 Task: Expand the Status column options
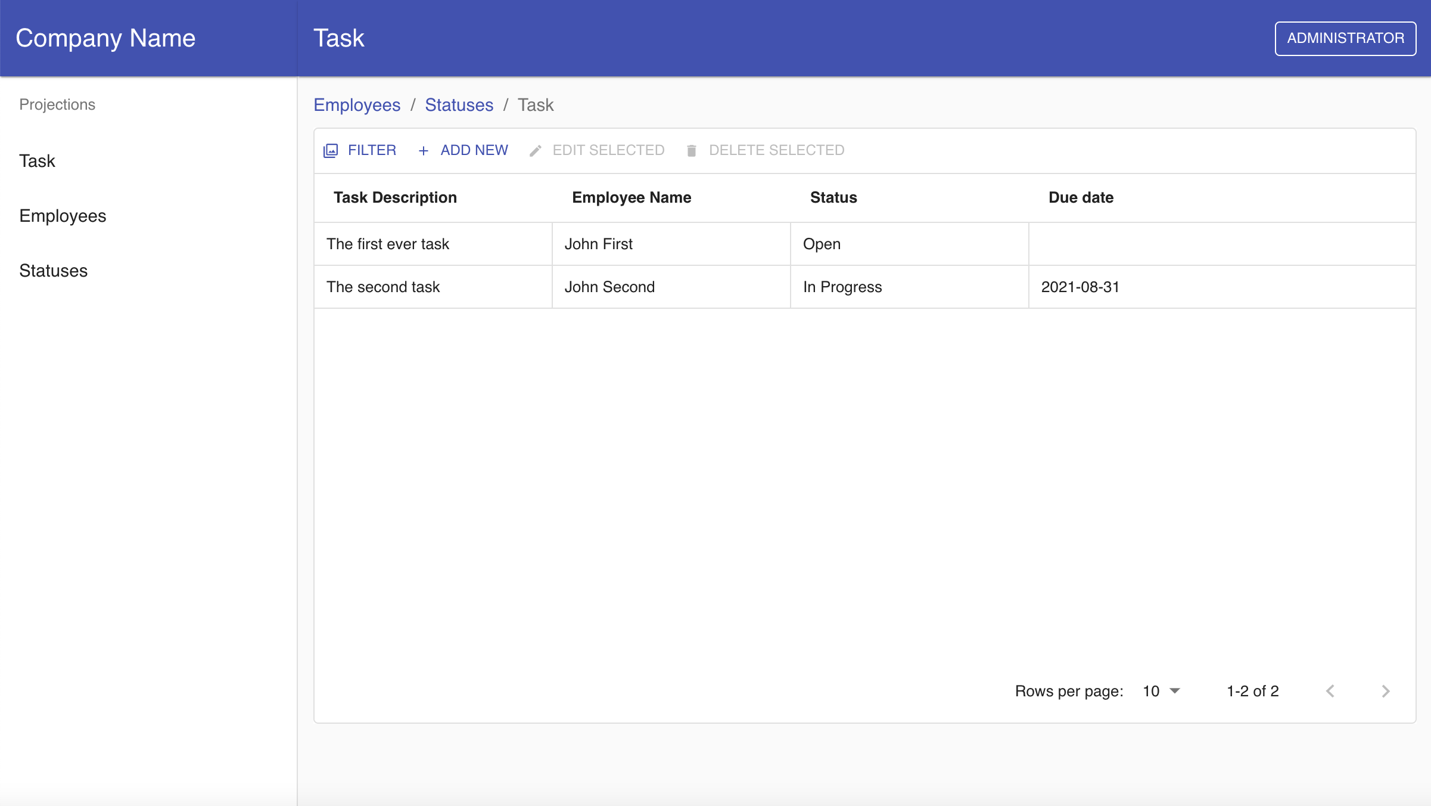833,197
